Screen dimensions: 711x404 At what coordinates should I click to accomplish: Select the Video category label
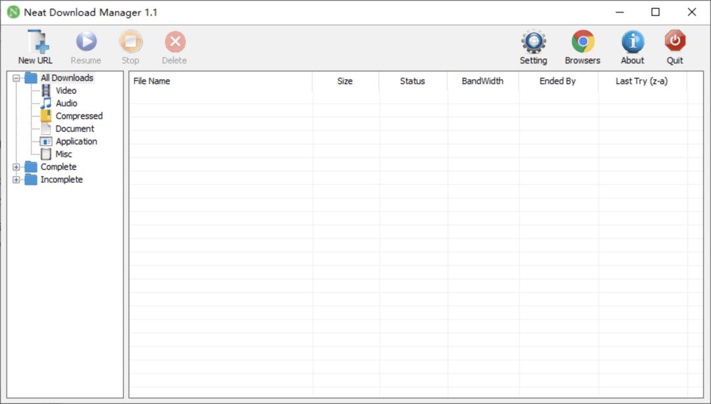tap(66, 91)
